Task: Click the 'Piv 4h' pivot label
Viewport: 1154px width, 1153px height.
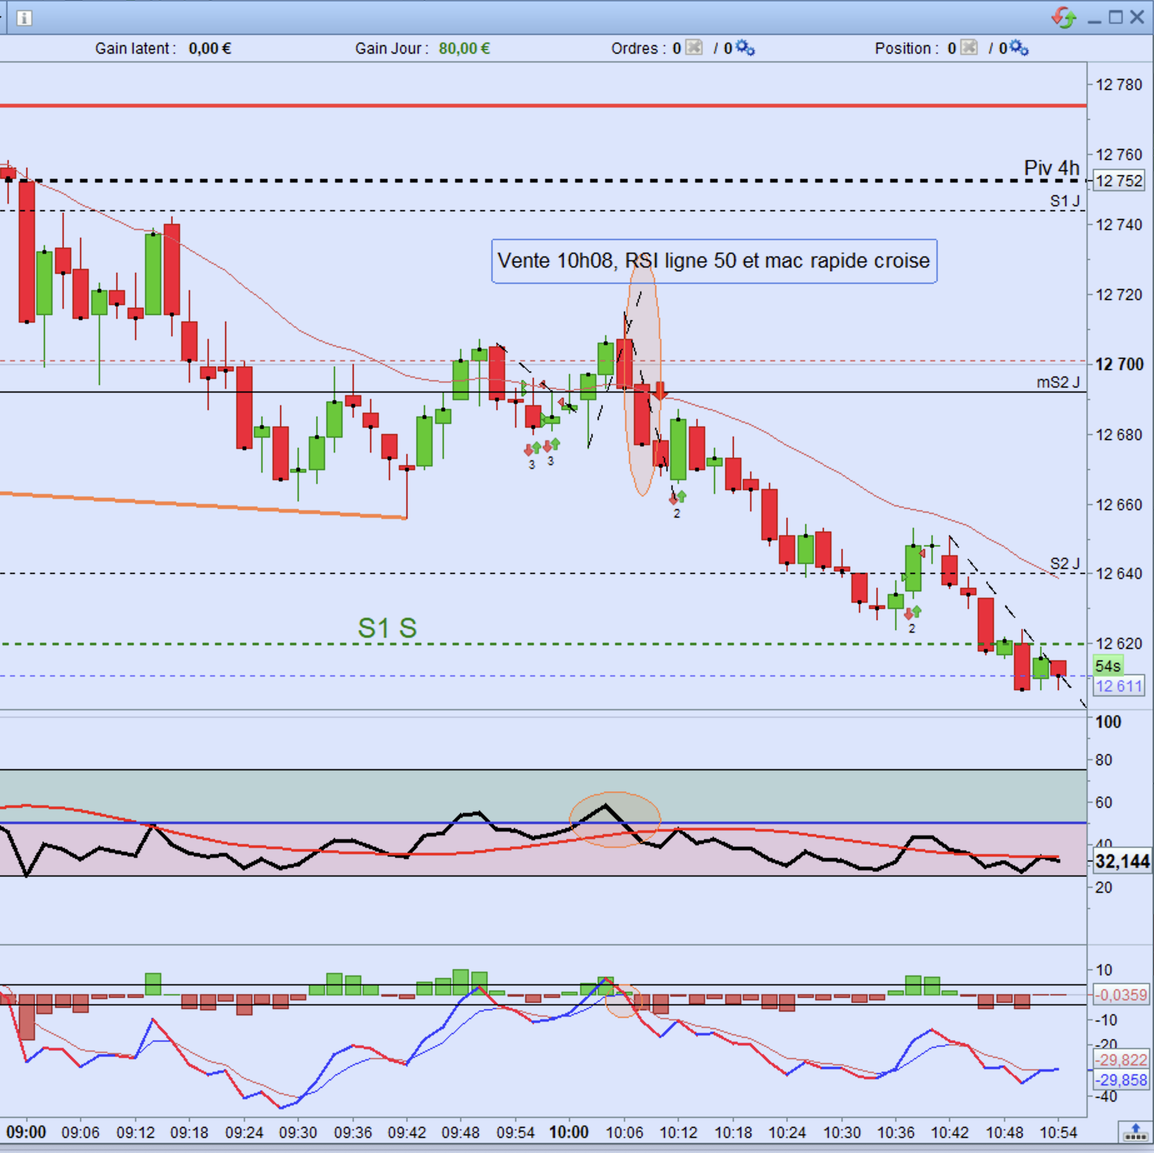Action: tap(1051, 168)
